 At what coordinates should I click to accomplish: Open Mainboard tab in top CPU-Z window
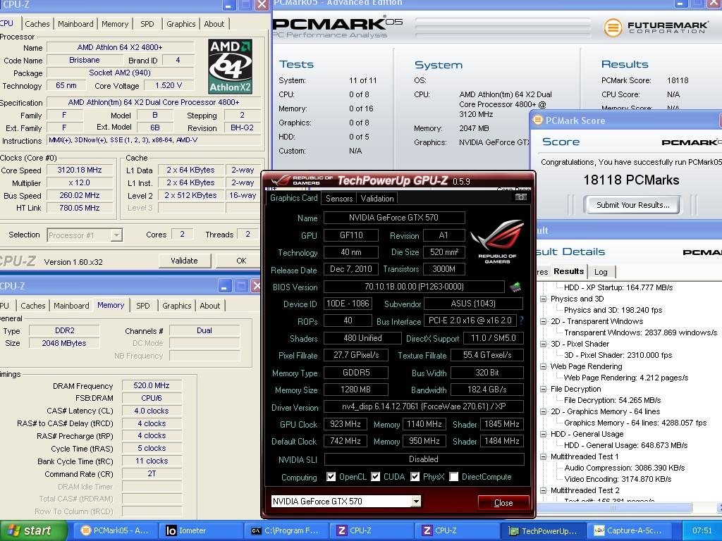75,24
